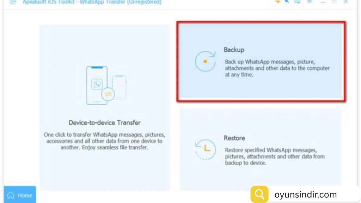Click the yellow search magnifier icon
Screen dimensions: 361x203
point(259,194)
